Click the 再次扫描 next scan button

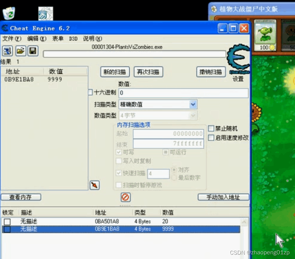click(148, 72)
